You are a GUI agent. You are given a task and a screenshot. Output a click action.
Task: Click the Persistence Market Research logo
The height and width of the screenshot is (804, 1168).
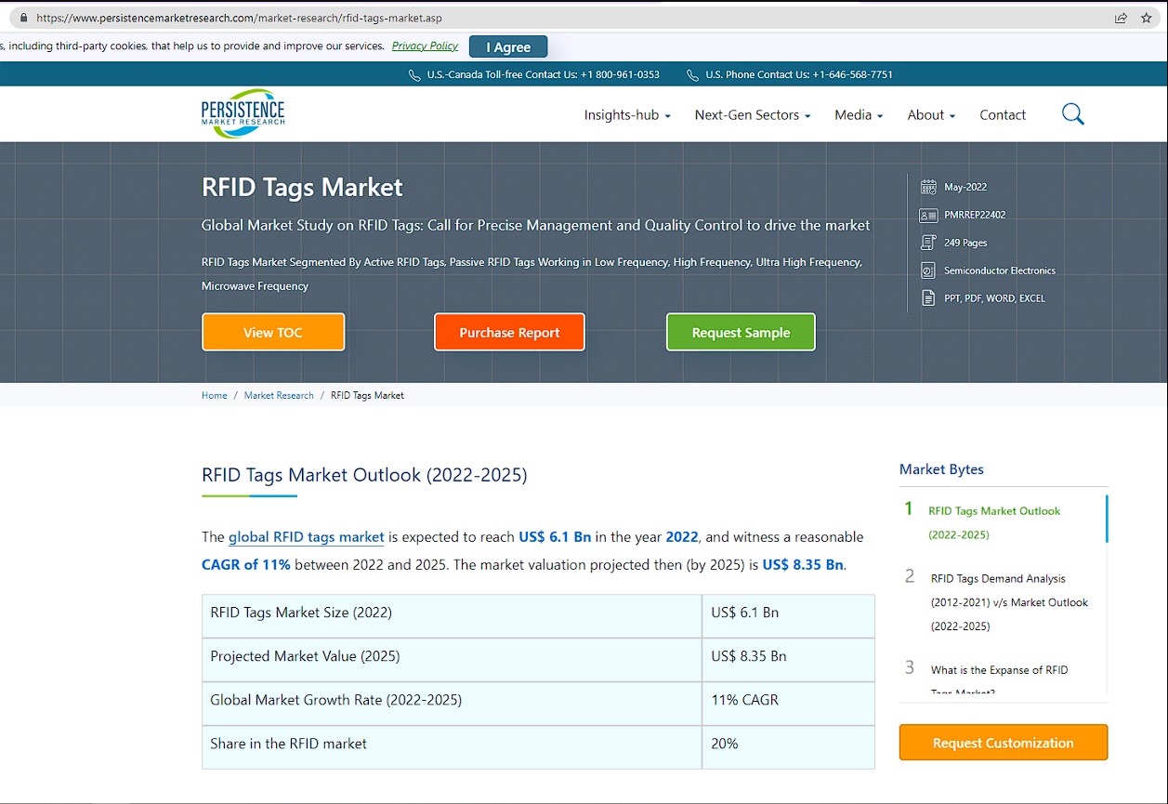tap(243, 112)
